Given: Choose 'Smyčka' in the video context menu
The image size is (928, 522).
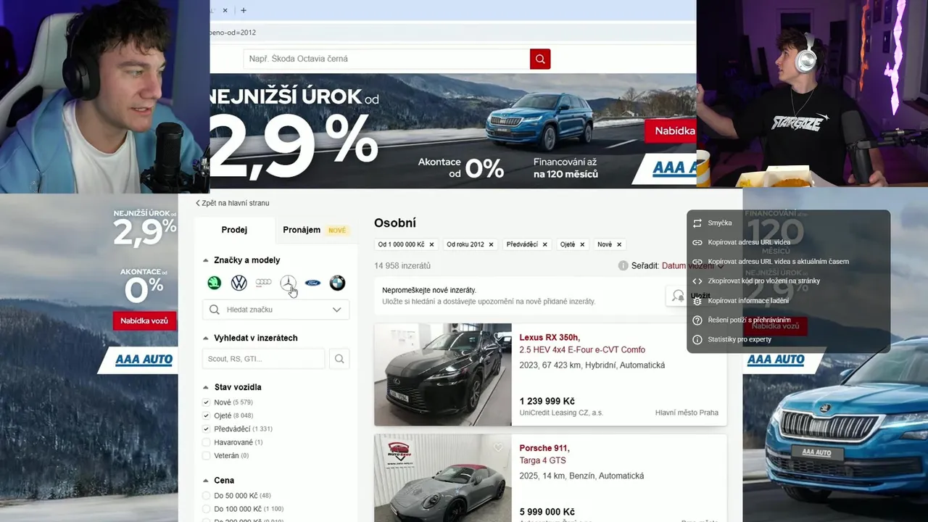Looking at the screenshot, I should (789, 223).
